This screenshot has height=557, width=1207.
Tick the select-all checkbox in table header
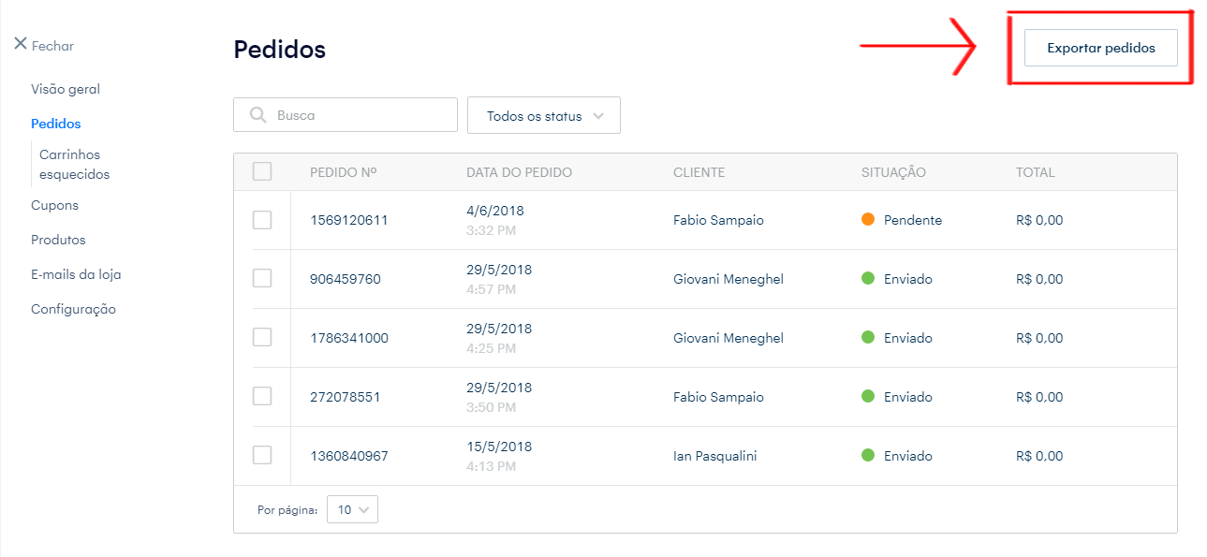click(262, 171)
